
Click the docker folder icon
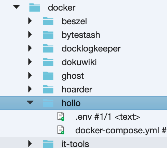pos(35,8)
